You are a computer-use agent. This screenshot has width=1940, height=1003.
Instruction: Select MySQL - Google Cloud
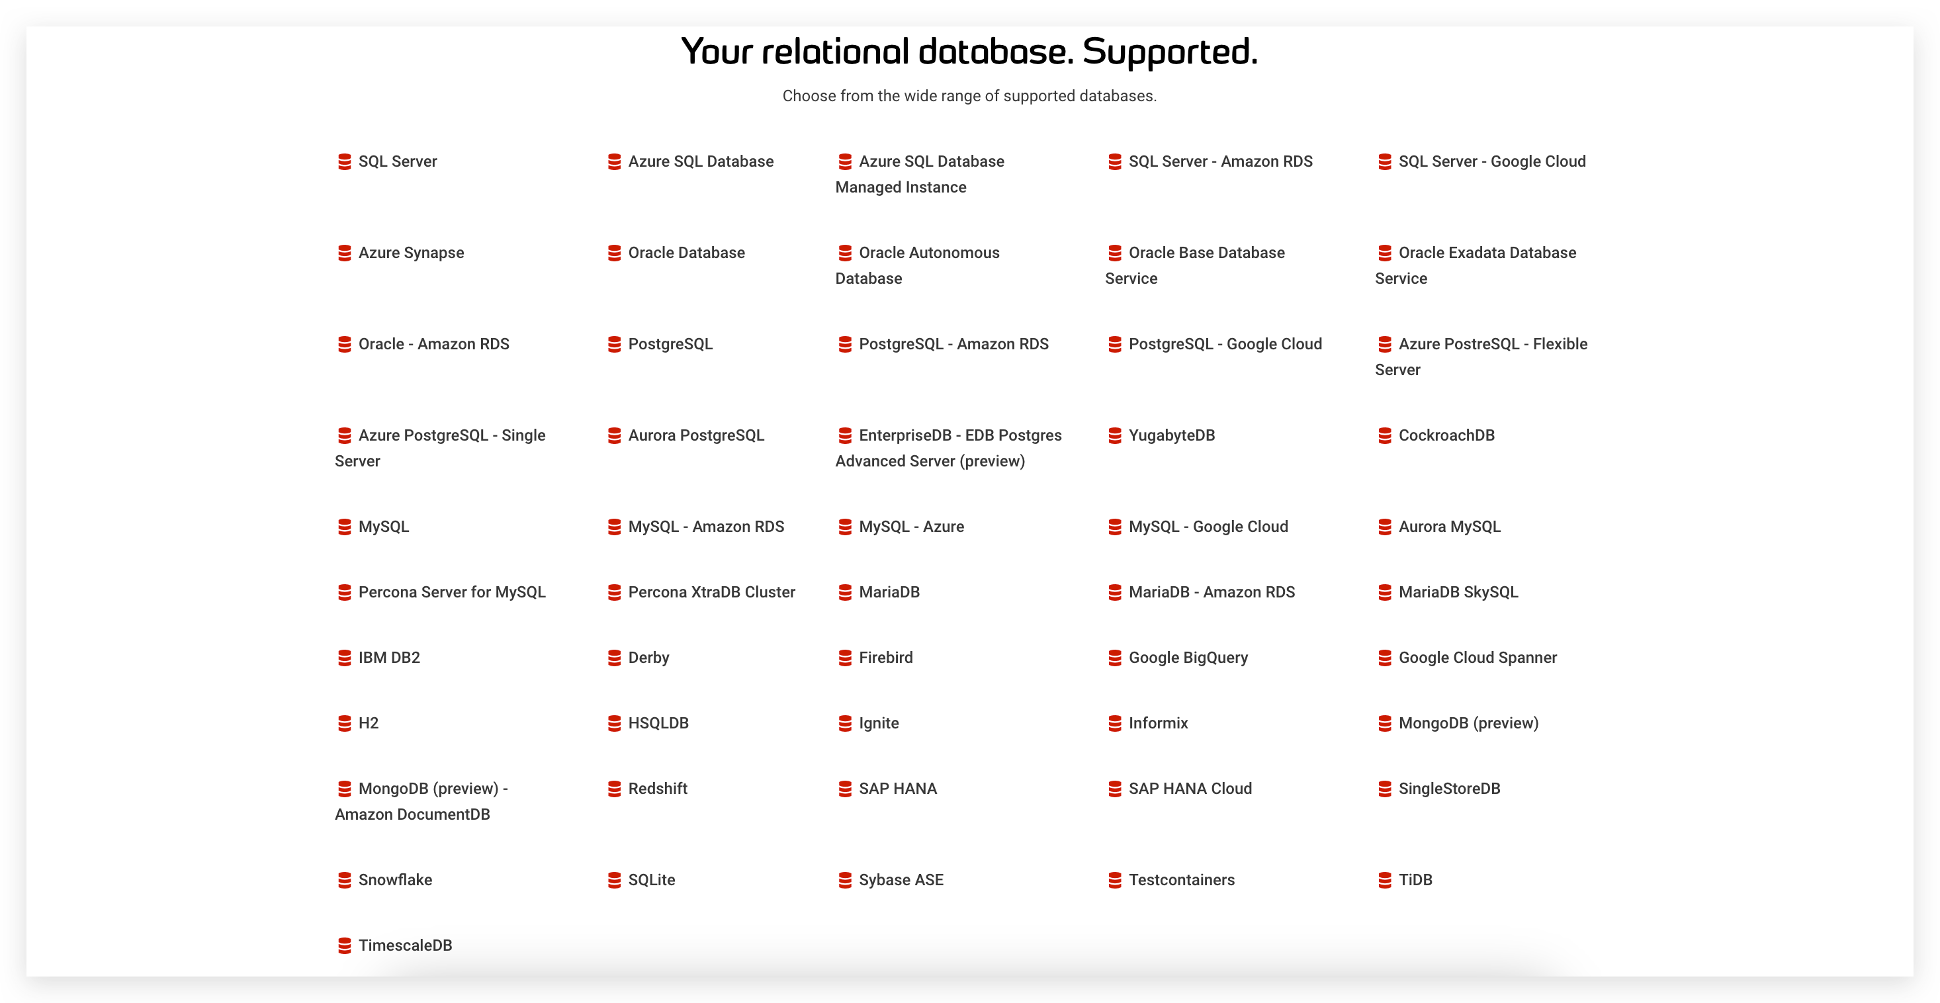point(1208,527)
